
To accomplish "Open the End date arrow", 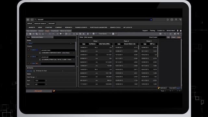I will (46, 84).
